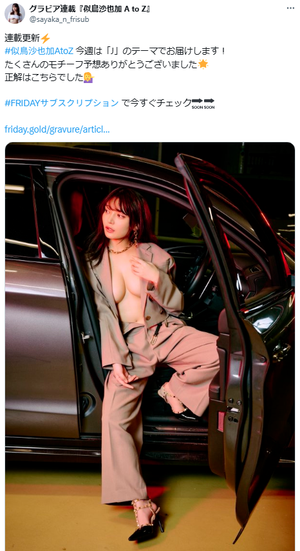Follow the friday.gold/gravure/articl... link
The width and height of the screenshot is (300, 551).
pyautogui.click(x=57, y=129)
